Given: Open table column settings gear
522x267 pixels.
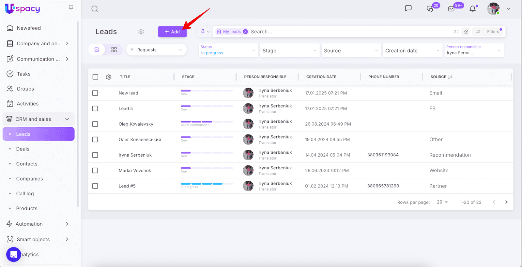Looking at the screenshot, I should (109, 77).
